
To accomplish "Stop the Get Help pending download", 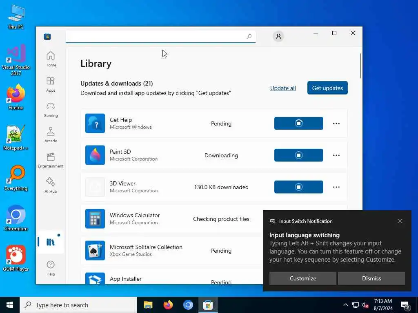I will (x=298, y=123).
